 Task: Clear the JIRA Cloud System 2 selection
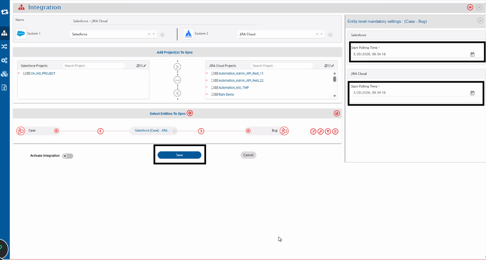pyautogui.click(x=317, y=34)
